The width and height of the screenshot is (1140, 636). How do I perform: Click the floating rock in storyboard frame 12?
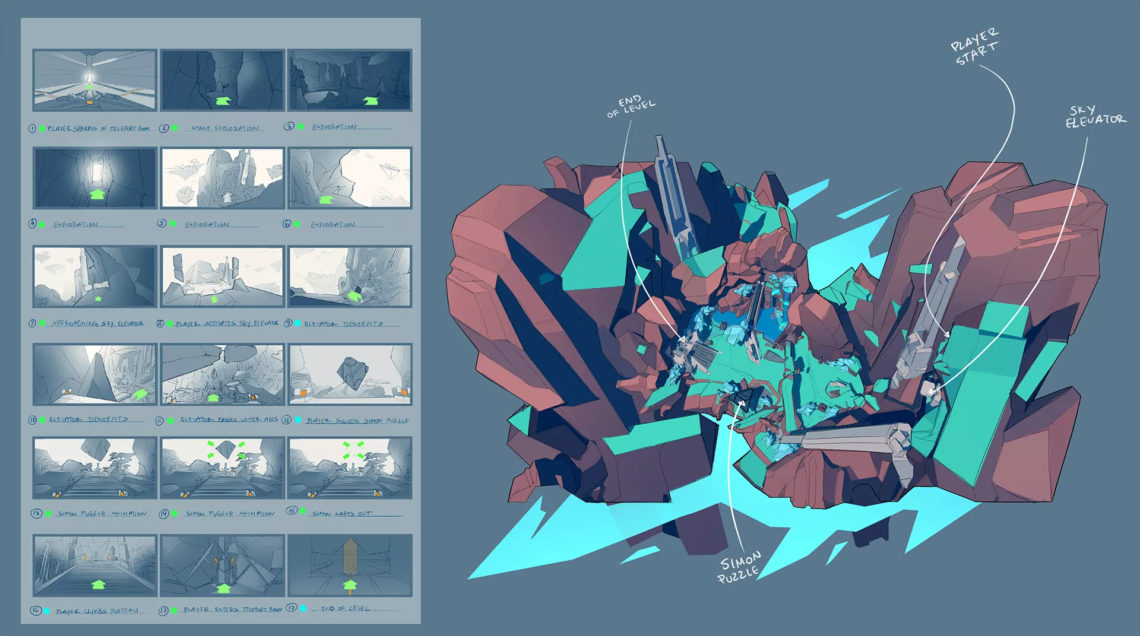[x=350, y=373]
